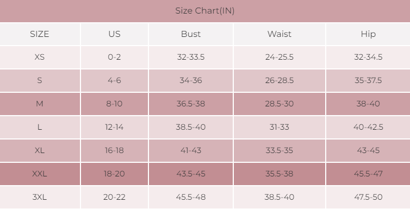Click waist measurement 33.5-35
This screenshot has width=410, height=209.
point(279,150)
